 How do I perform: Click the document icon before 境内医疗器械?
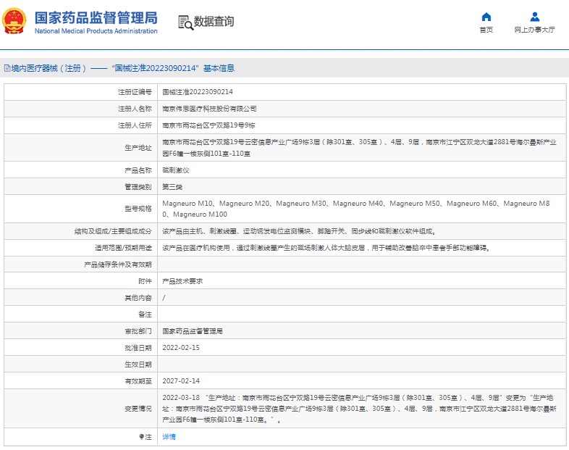pyautogui.click(x=7, y=68)
